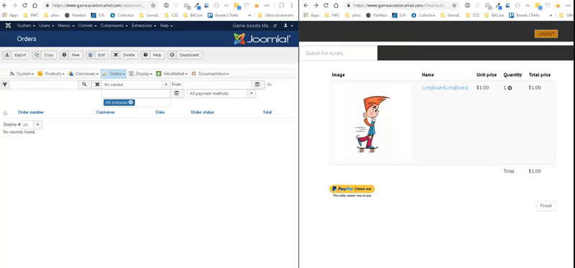Reload the checkout page in right browser
This screenshot has width=575, height=268.
tap(326, 6)
